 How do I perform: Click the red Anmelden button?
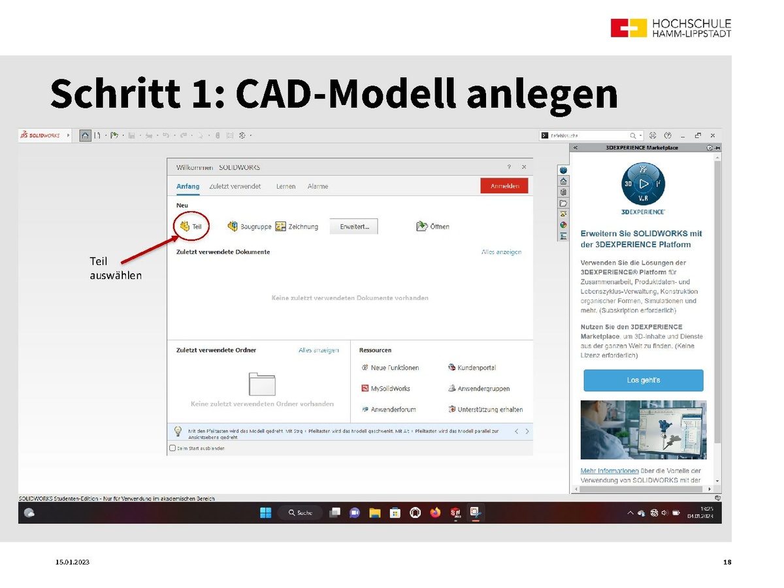(504, 186)
